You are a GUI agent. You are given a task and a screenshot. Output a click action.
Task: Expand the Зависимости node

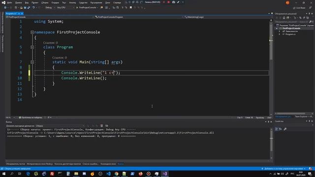point(280,31)
